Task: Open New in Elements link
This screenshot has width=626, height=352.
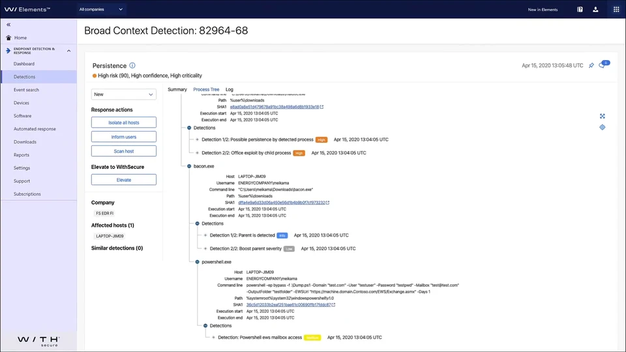Action: 543,10
